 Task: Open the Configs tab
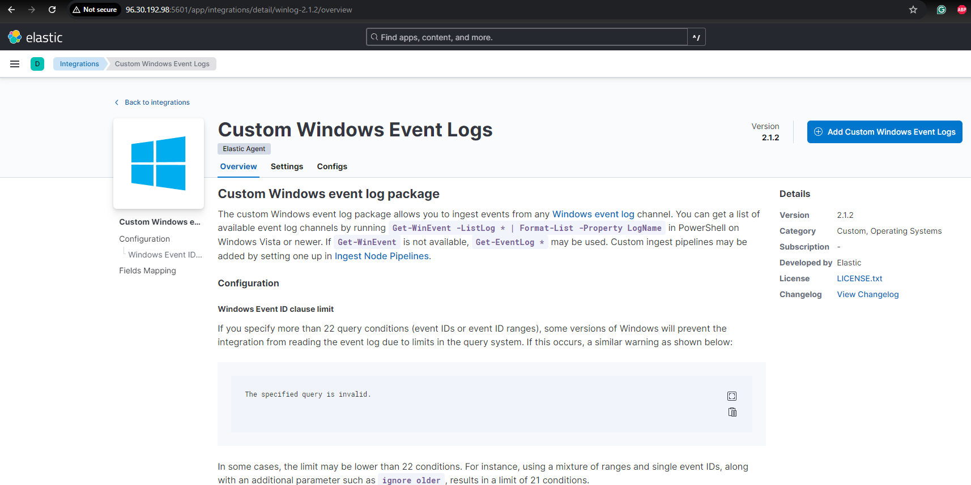point(332,166)
